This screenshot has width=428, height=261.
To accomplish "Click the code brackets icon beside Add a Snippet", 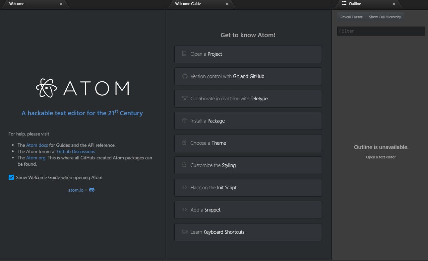I will point(185,210).
